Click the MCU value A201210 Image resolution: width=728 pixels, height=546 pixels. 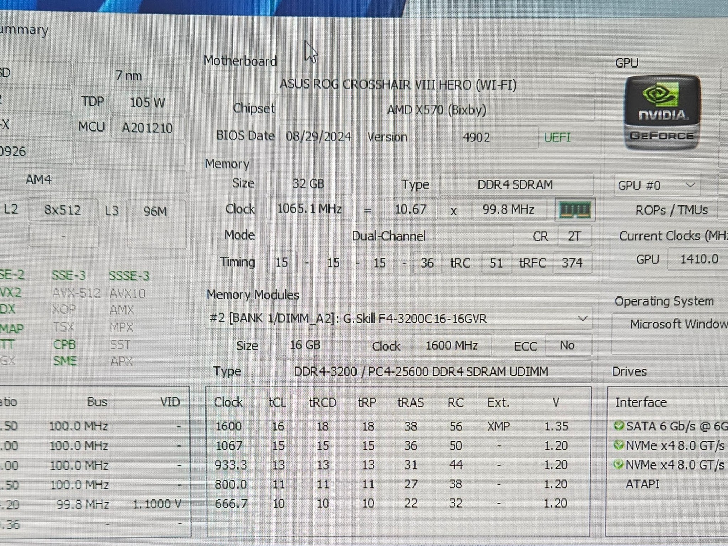[x=147, y=128]
